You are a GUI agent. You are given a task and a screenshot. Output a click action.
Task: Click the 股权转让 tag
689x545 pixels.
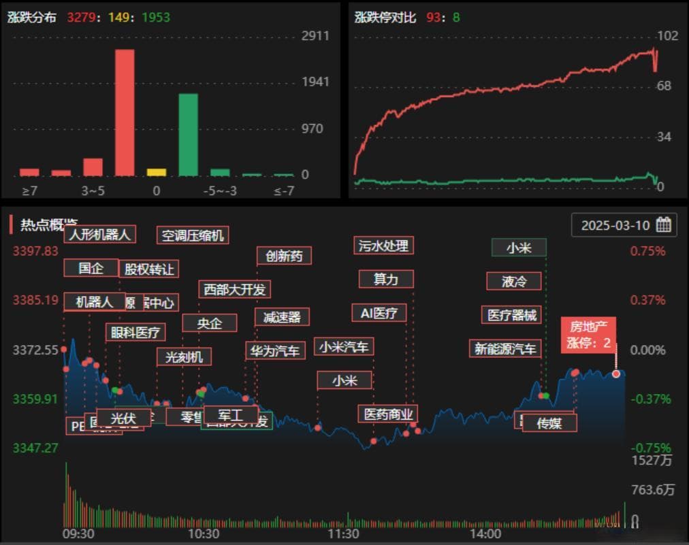click(149, 269)
